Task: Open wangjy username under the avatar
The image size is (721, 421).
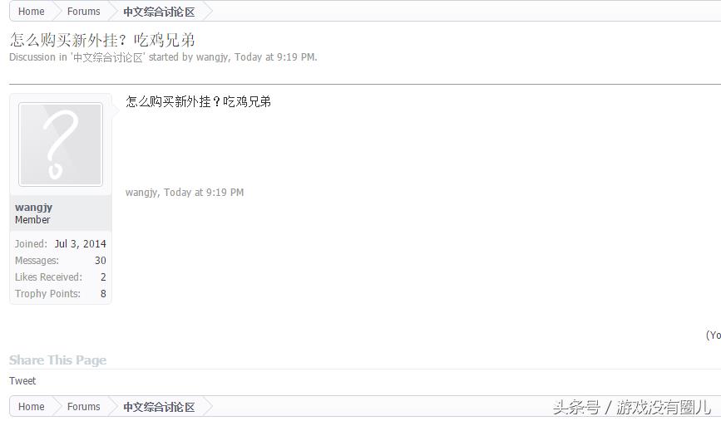Action: (x=33, y=208)
